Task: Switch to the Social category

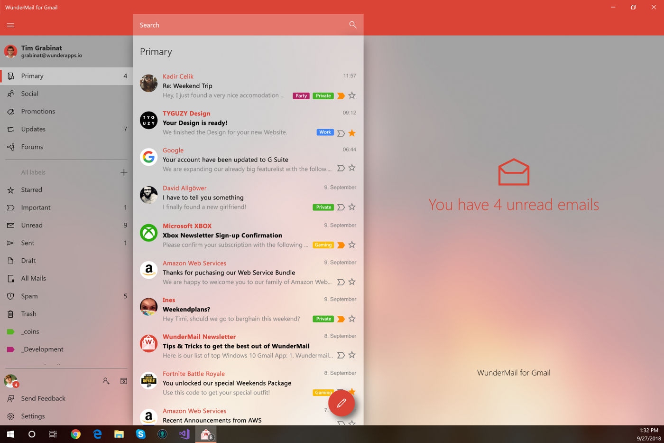Action: click(x=66, y=94)
